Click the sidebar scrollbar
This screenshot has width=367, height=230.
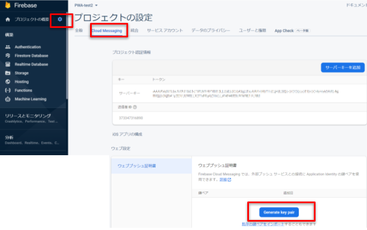pyautogui.click(x=67, y=56)
